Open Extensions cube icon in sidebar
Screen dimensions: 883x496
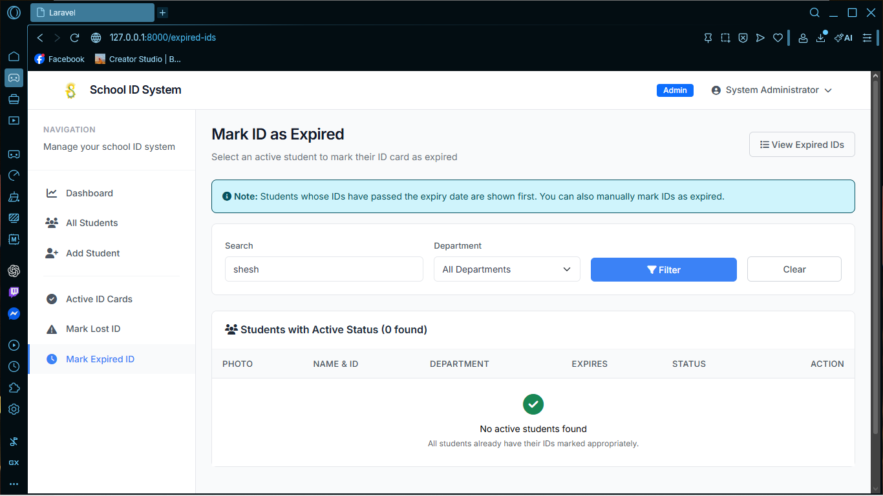14,387
